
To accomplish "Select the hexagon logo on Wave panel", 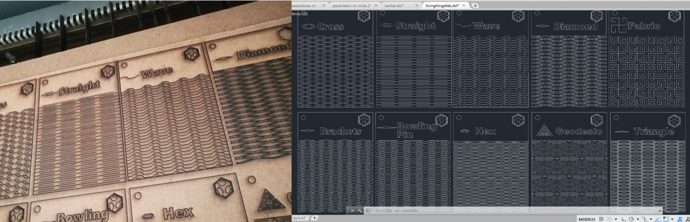I will coord(518,16).
